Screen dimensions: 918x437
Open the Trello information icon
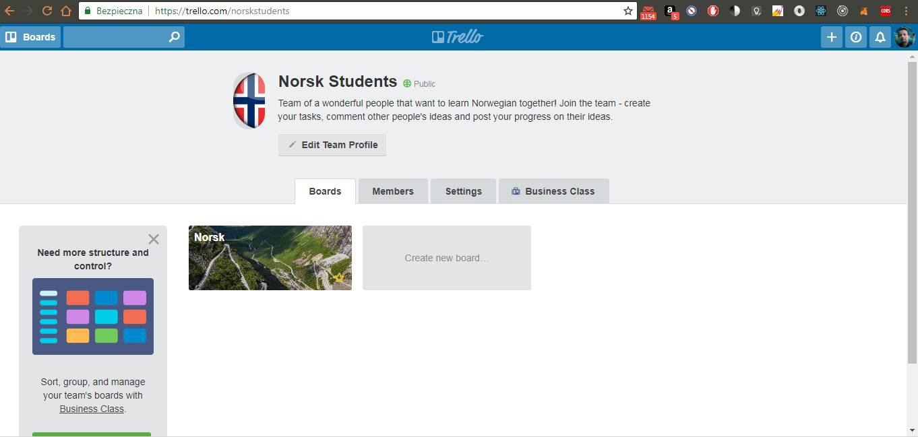[x=856, y=37]
